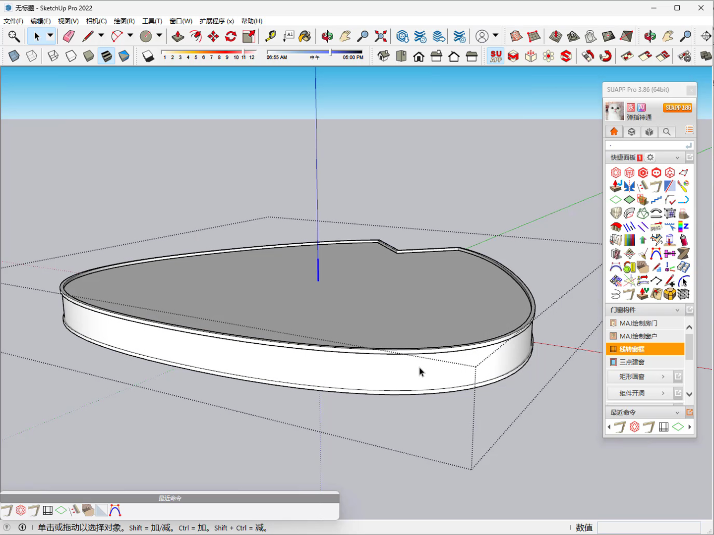The image size is (714, 535).
Task: Click the shadow time-of-day slider
Action: [314, 52]
